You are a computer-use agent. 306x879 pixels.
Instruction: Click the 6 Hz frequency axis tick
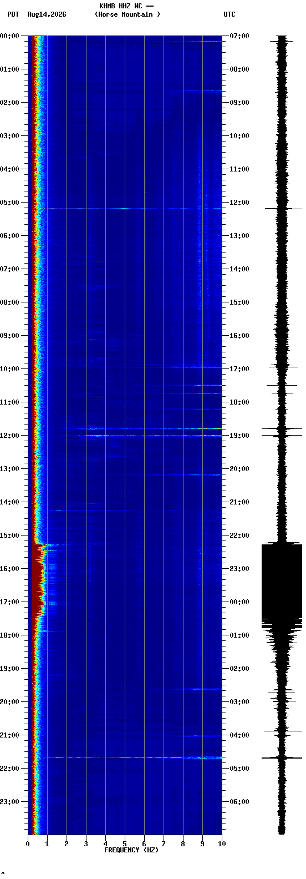click(144, 844)
